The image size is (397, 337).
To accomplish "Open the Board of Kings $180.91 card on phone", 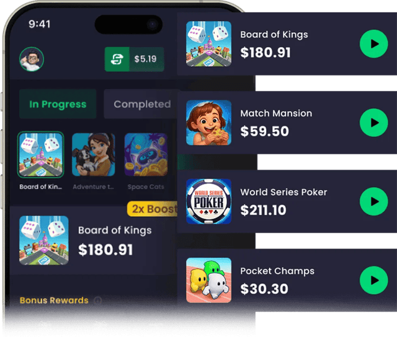I will 94,240.
